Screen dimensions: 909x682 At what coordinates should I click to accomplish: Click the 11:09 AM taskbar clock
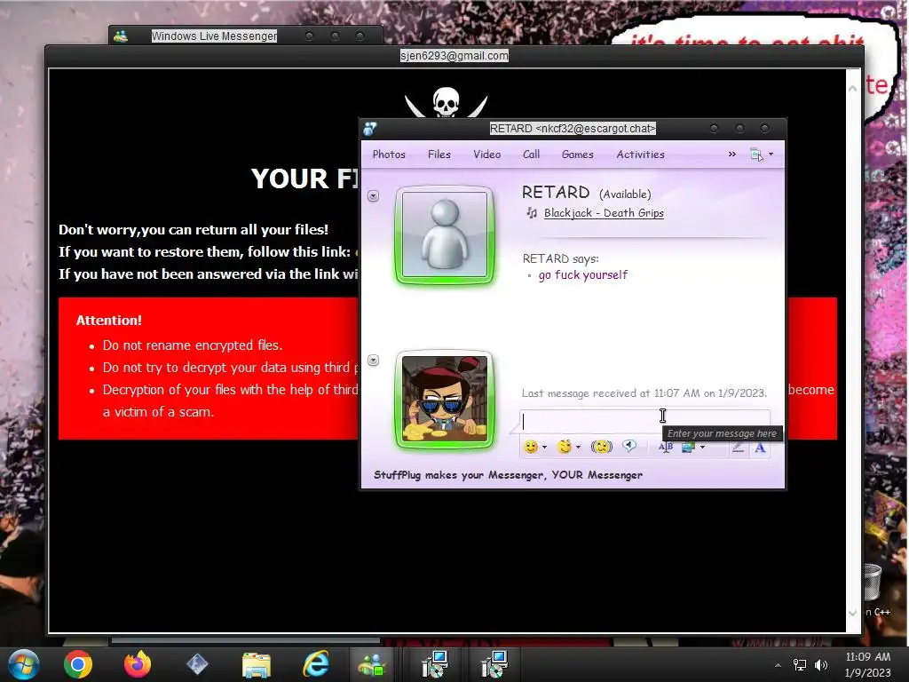click(x=868, y=657)
